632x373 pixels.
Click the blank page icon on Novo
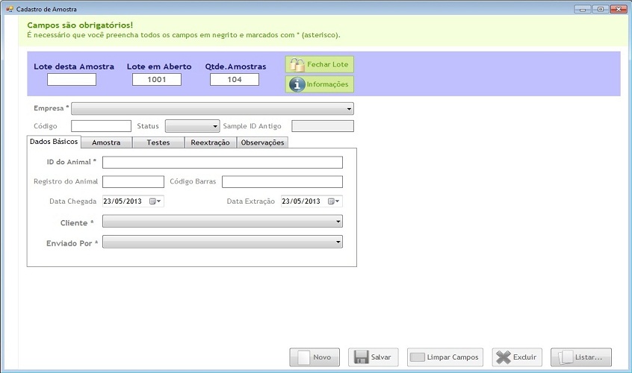(x=304, y=357)
